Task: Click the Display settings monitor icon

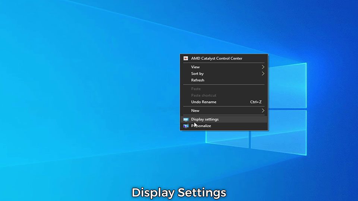Action: 186,119
